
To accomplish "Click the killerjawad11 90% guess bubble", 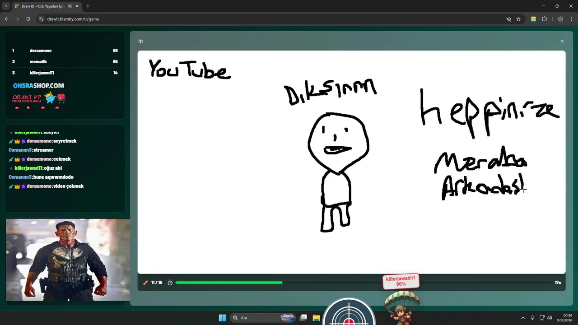I will pos(401,281).
